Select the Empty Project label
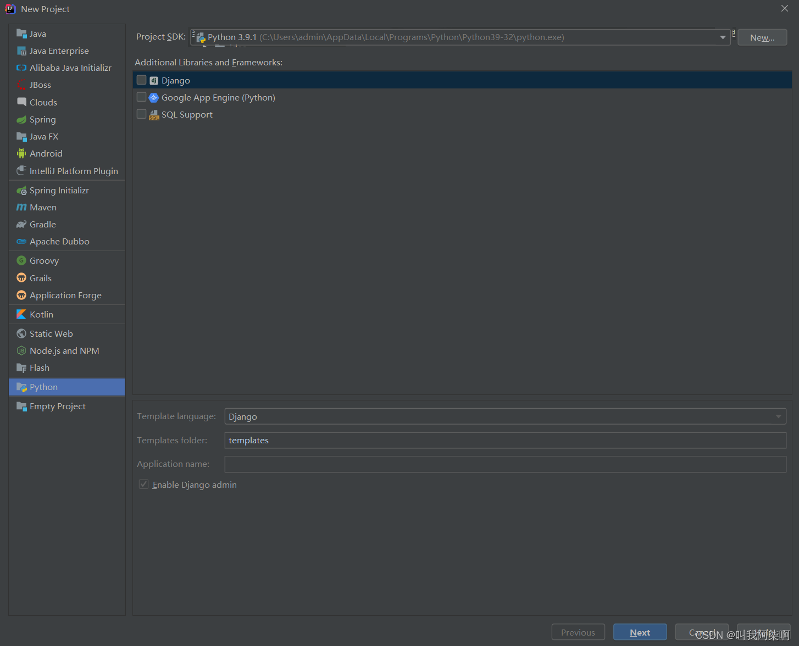The image size is (799, 646). pos(58,406)
